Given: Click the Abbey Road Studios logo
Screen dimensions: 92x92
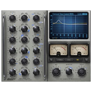Looking at the screenshot, I should coord(11,79).
